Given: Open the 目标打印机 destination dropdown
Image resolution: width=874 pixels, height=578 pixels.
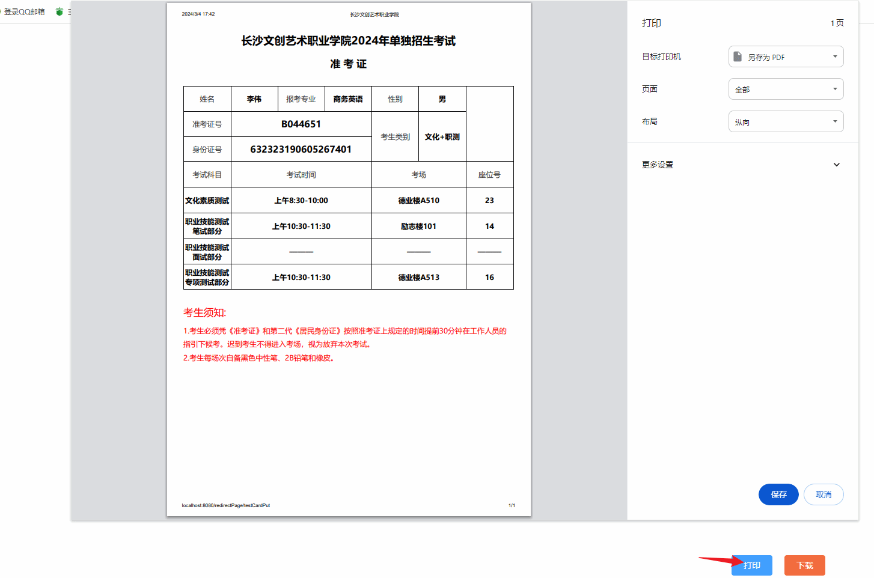Looking at the screenshot, I should point(786,56).
